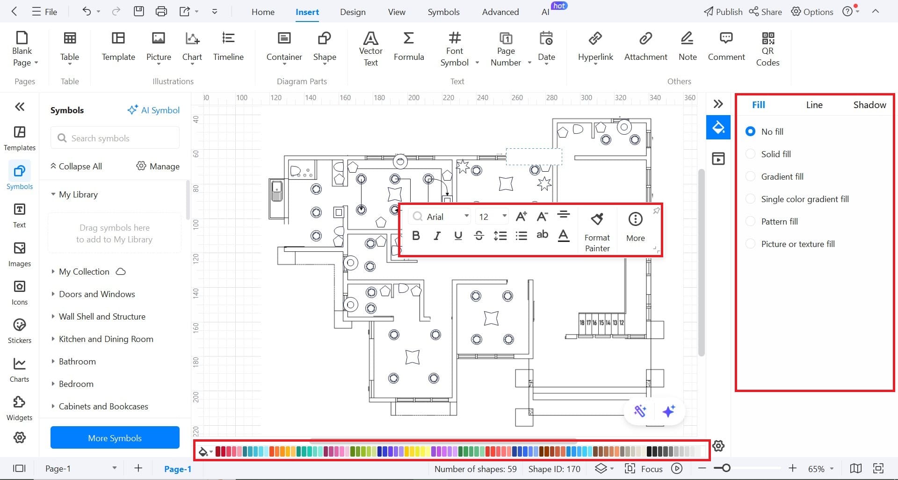Click Format Painter in floating toolbar
This screenshot has width=898, height=480.
click(x=597, y=232)
